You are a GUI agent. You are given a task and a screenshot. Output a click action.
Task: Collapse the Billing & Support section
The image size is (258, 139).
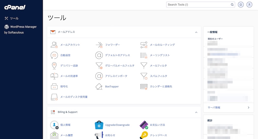[x=196, y=112]
